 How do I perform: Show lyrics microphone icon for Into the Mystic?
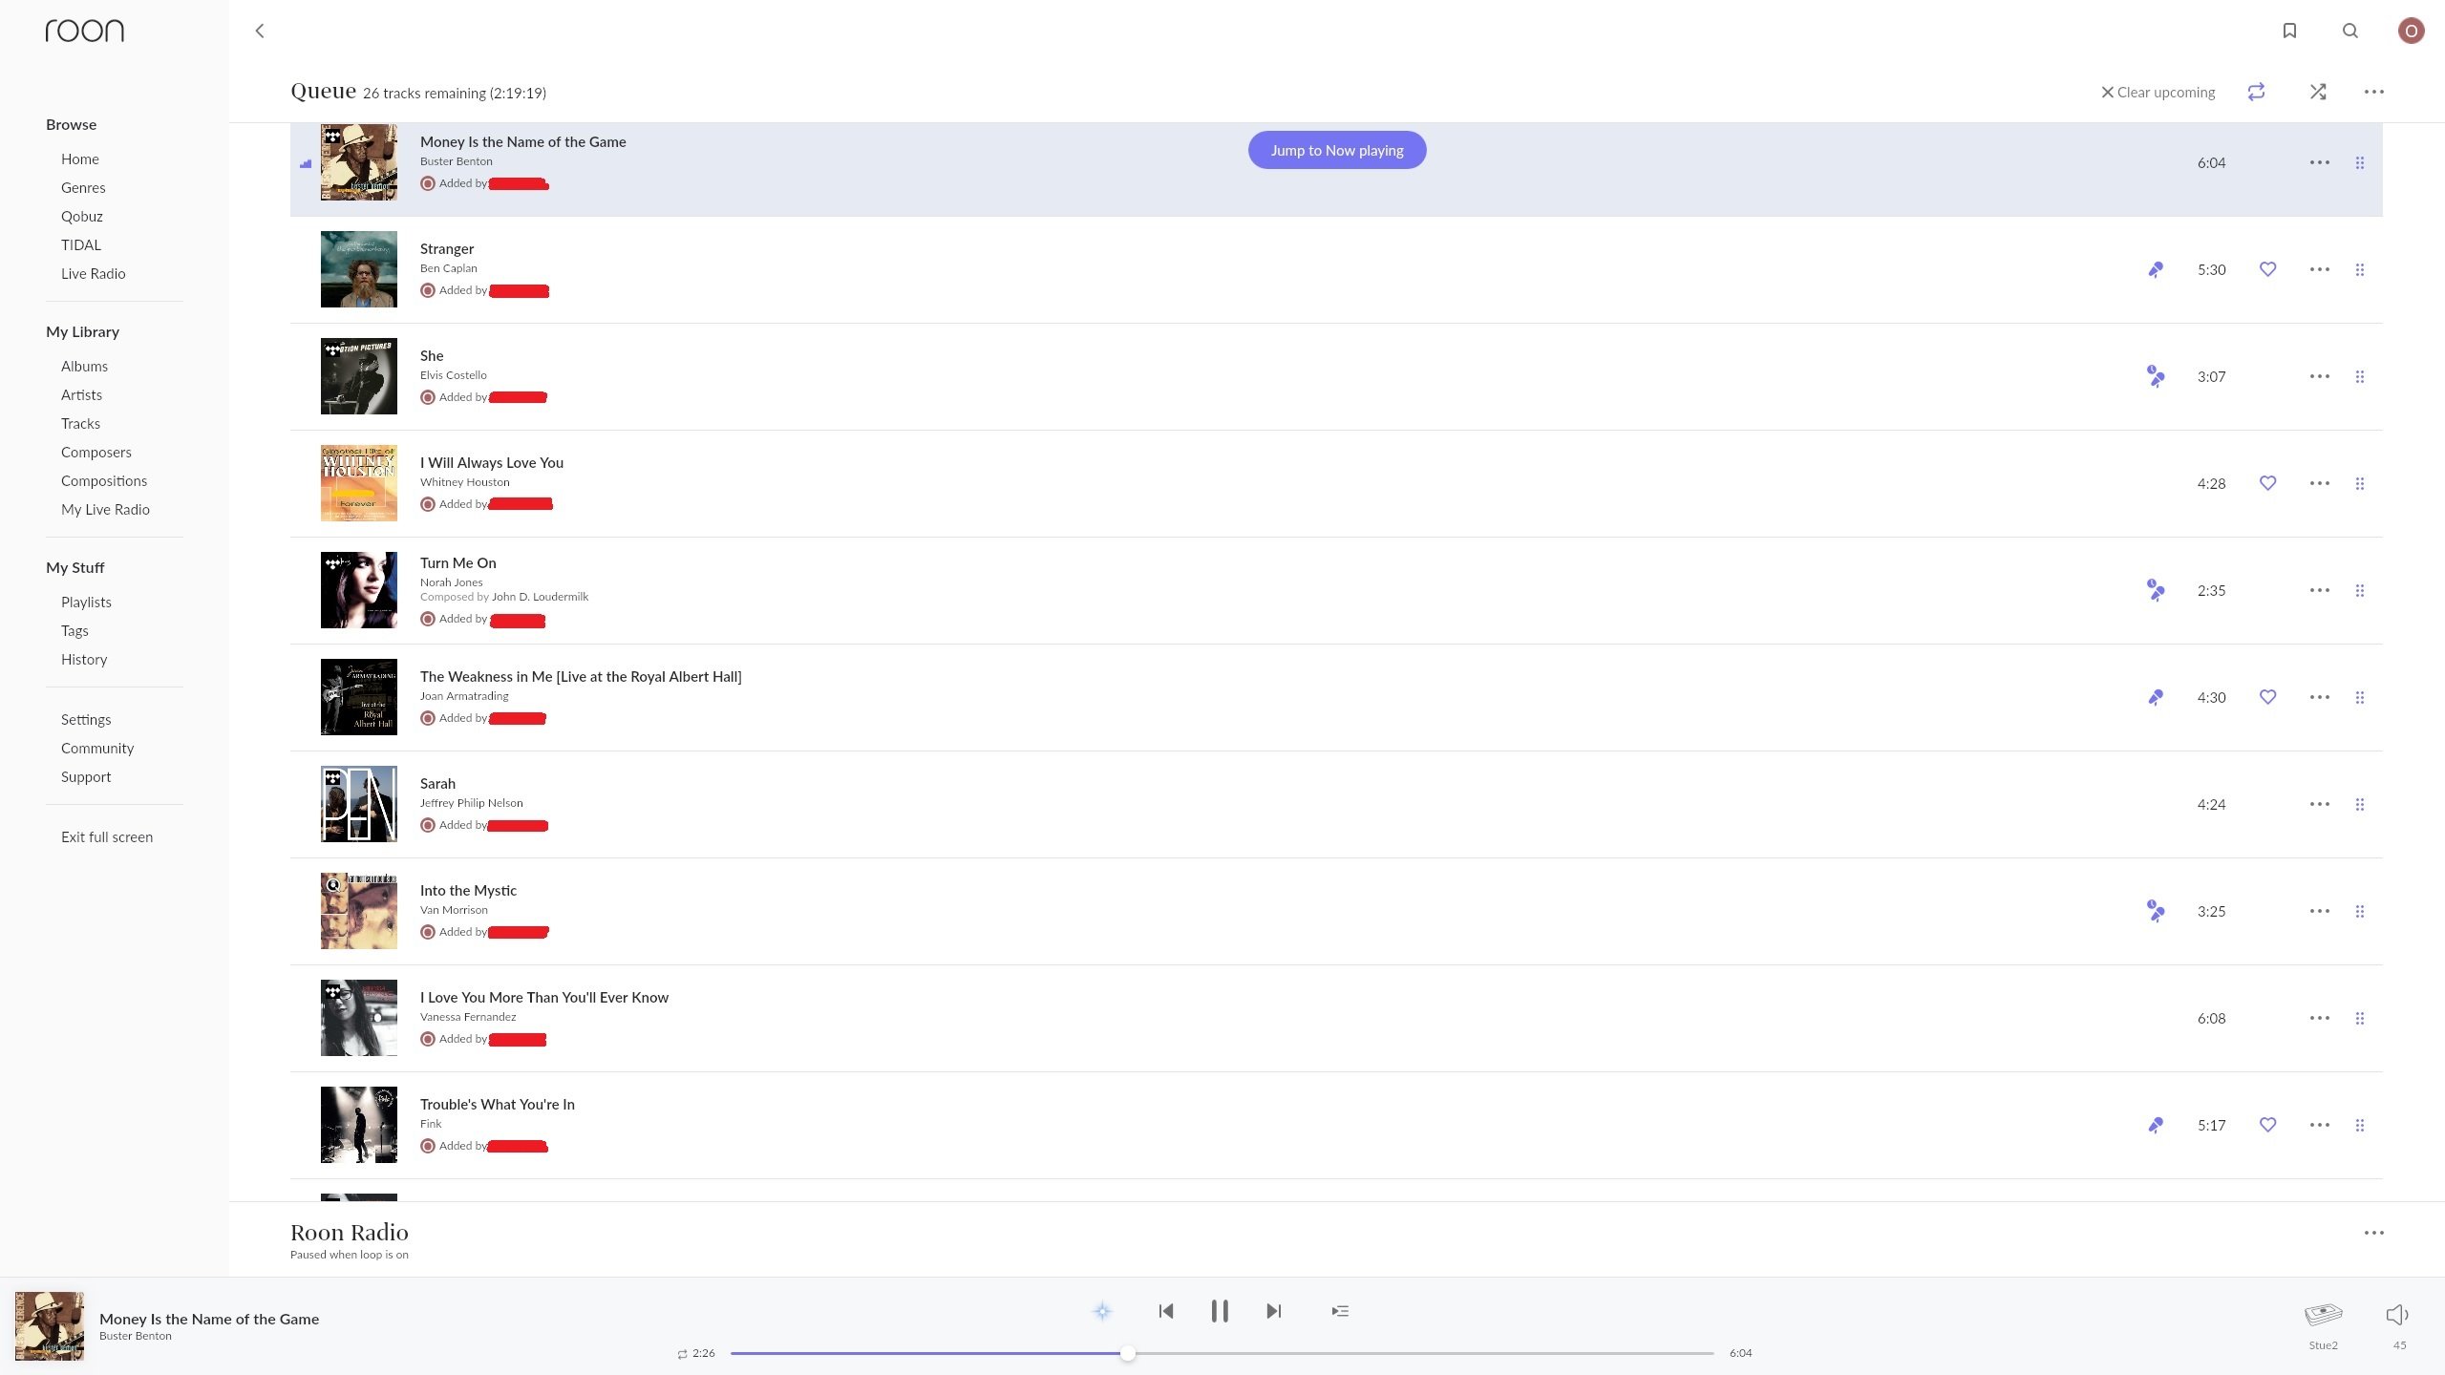[x=2156, y=911]
